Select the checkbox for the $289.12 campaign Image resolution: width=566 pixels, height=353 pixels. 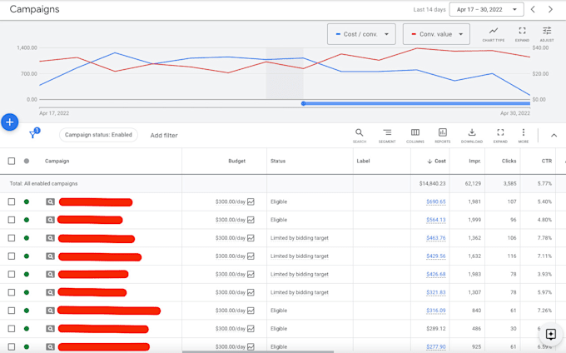[12, 329]
